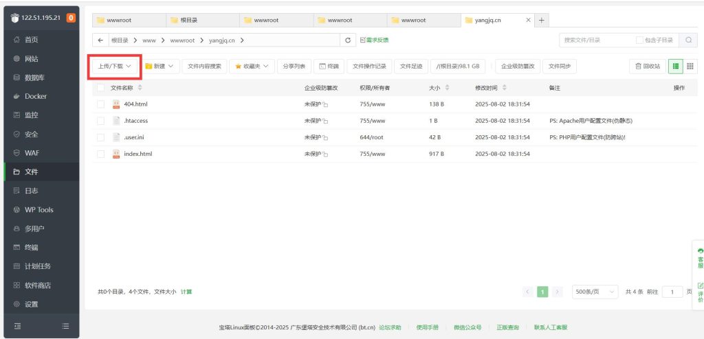Select the index.html row checkbox
Screen dimensions: 704x339
(x=100, y=154)
